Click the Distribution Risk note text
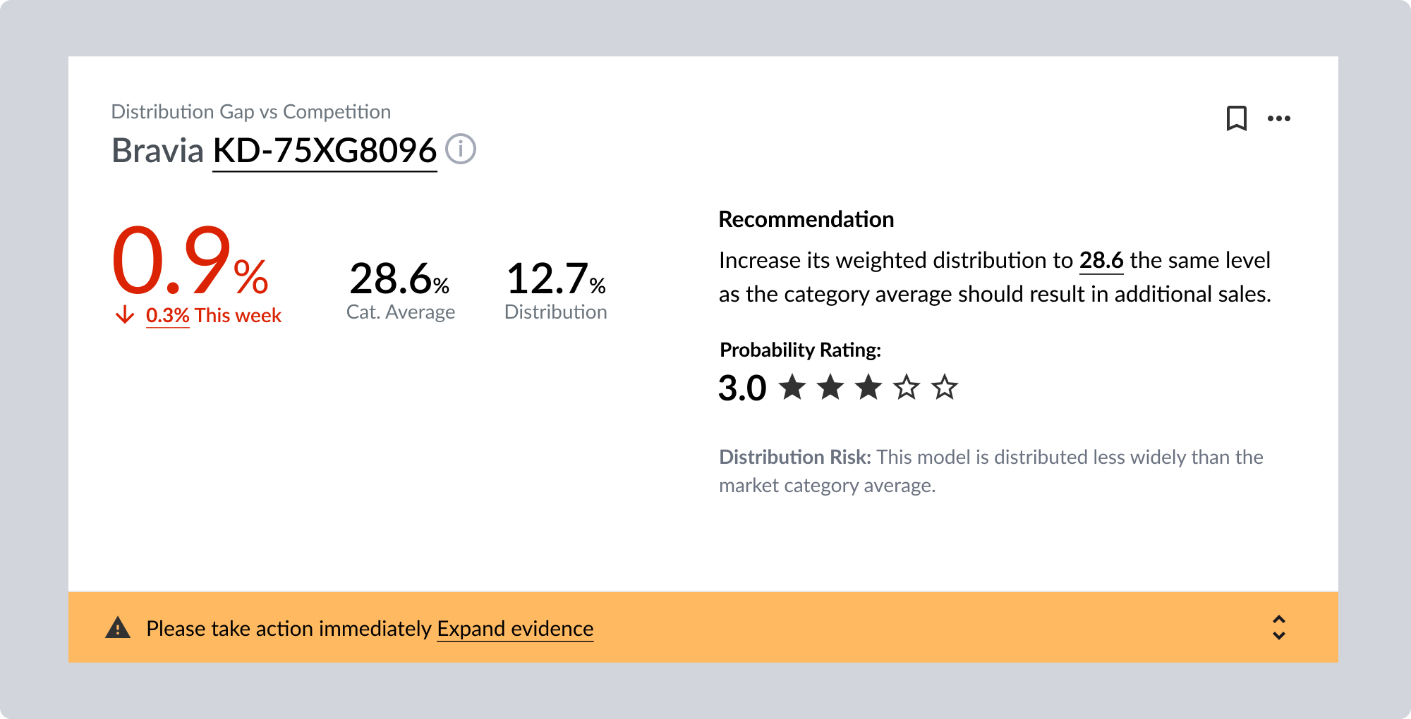 click(991, 471)
